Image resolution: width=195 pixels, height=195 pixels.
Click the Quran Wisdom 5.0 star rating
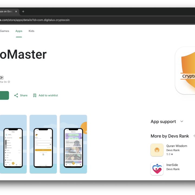pyautogui.click(x=170, y=154)
